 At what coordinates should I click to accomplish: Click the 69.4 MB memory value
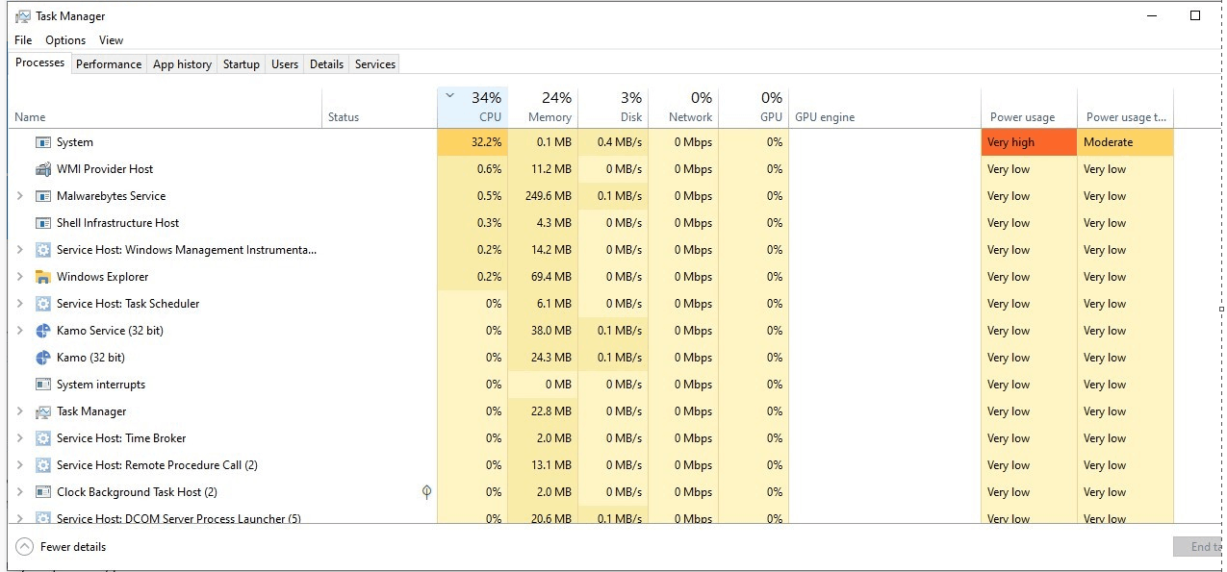pos(543,277)
